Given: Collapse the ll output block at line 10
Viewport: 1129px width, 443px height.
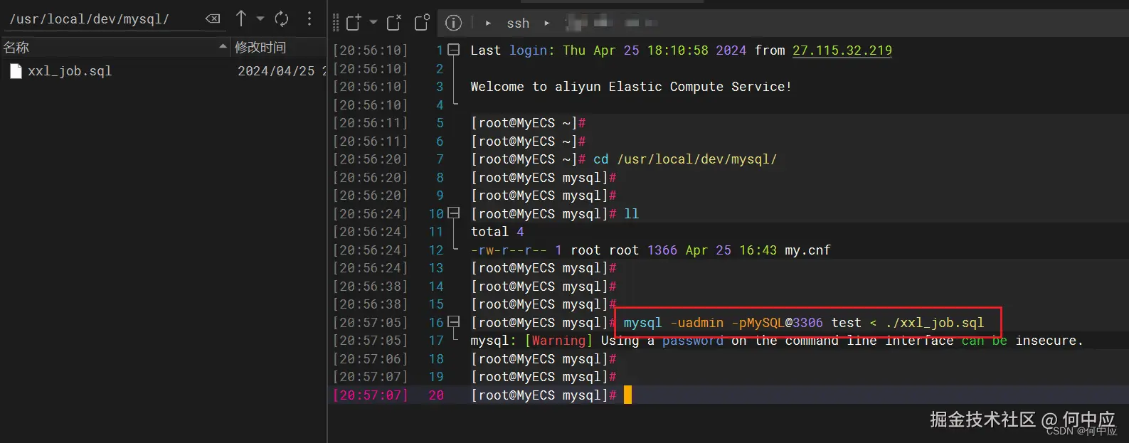Looking at the screenshot, I should pos(454,213).
